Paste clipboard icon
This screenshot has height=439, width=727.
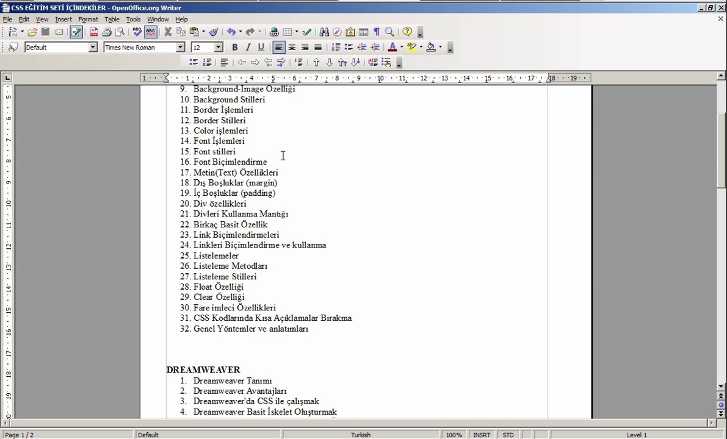click(194, 32)
